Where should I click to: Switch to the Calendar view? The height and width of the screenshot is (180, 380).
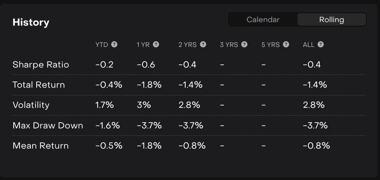(263, 20)
